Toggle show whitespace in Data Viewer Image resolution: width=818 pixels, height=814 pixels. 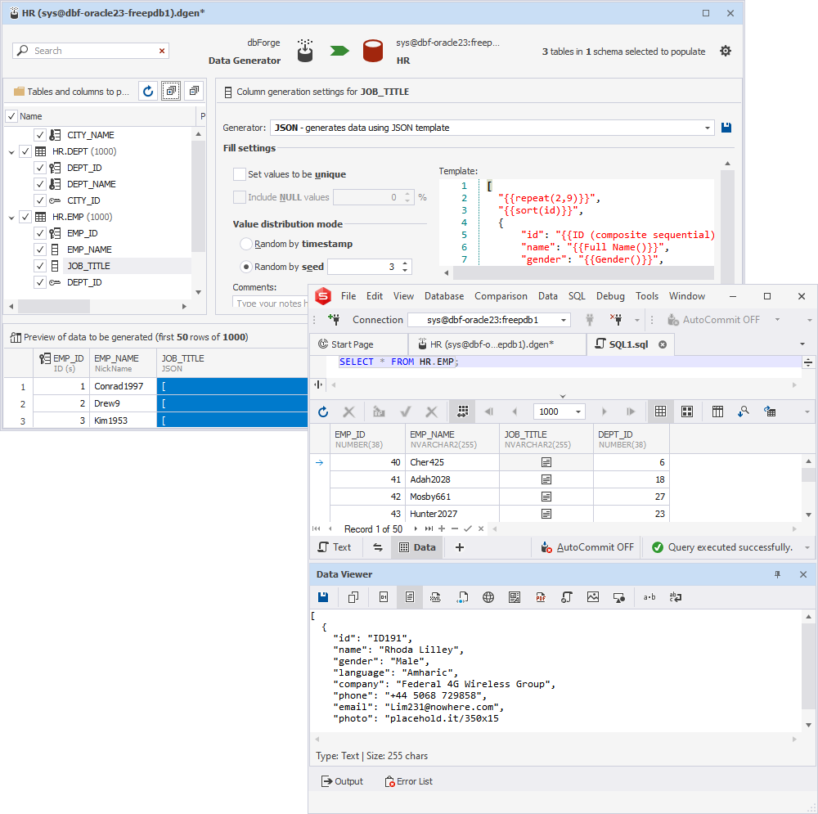pos(649,597)
